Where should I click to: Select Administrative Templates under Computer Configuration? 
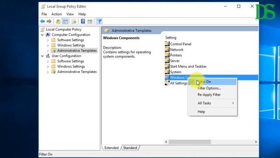[77, 50]
